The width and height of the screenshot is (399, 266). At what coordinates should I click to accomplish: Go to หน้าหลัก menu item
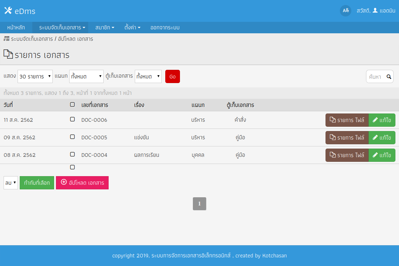tap(16, 28)
